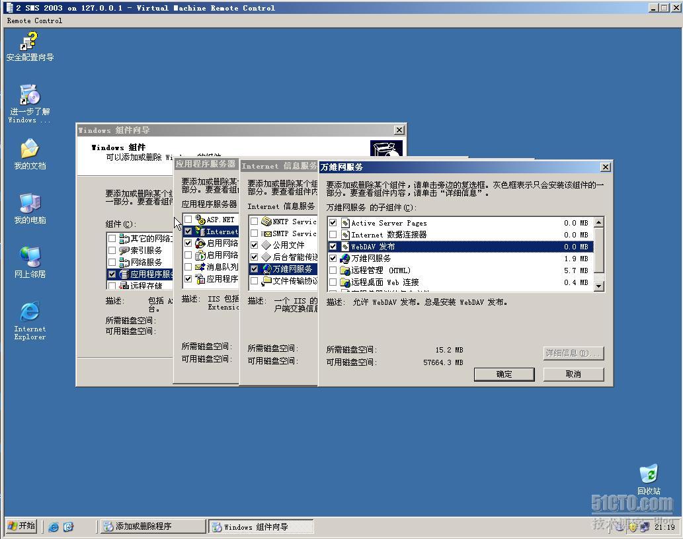This screenshot has height=539, width=683.
Task: Click 确定 in 万维网服务 dialog
Action: click(x=504, y=374)
